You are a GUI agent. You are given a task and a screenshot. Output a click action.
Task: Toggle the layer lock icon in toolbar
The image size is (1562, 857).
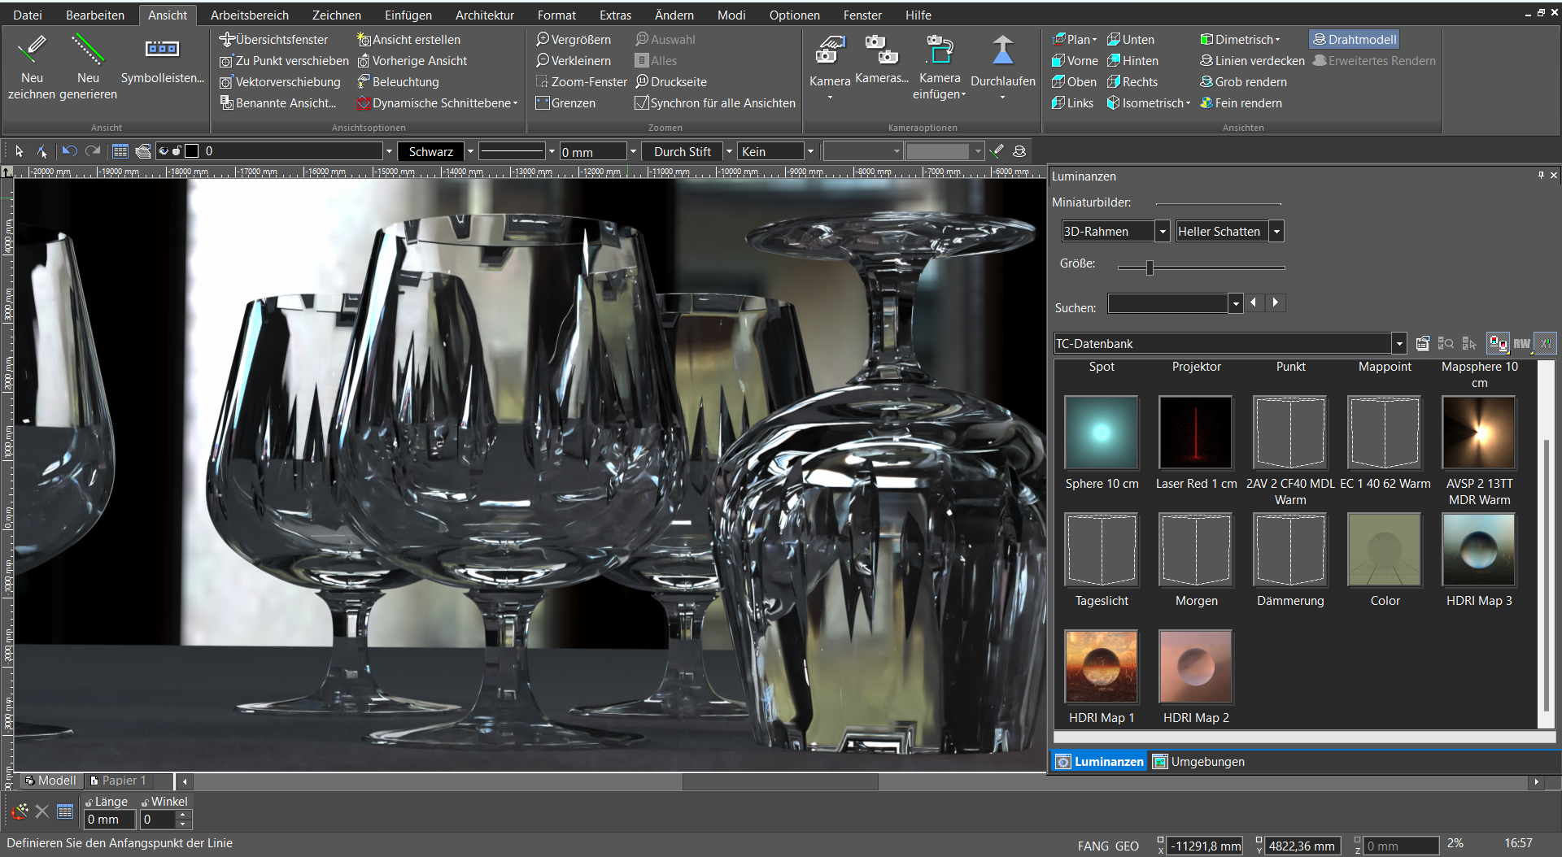click(177, 151)
